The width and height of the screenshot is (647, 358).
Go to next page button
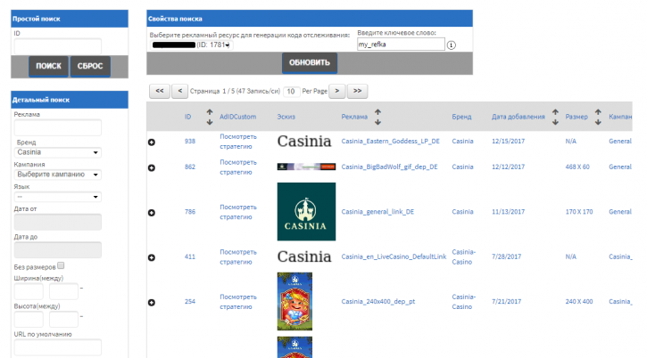pyautogui.click(x=337, y=91)
